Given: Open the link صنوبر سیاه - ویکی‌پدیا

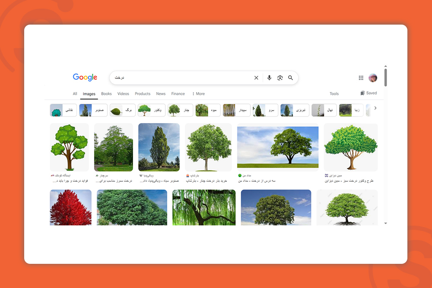Looking at the screenshot, I should click(159, 181).
